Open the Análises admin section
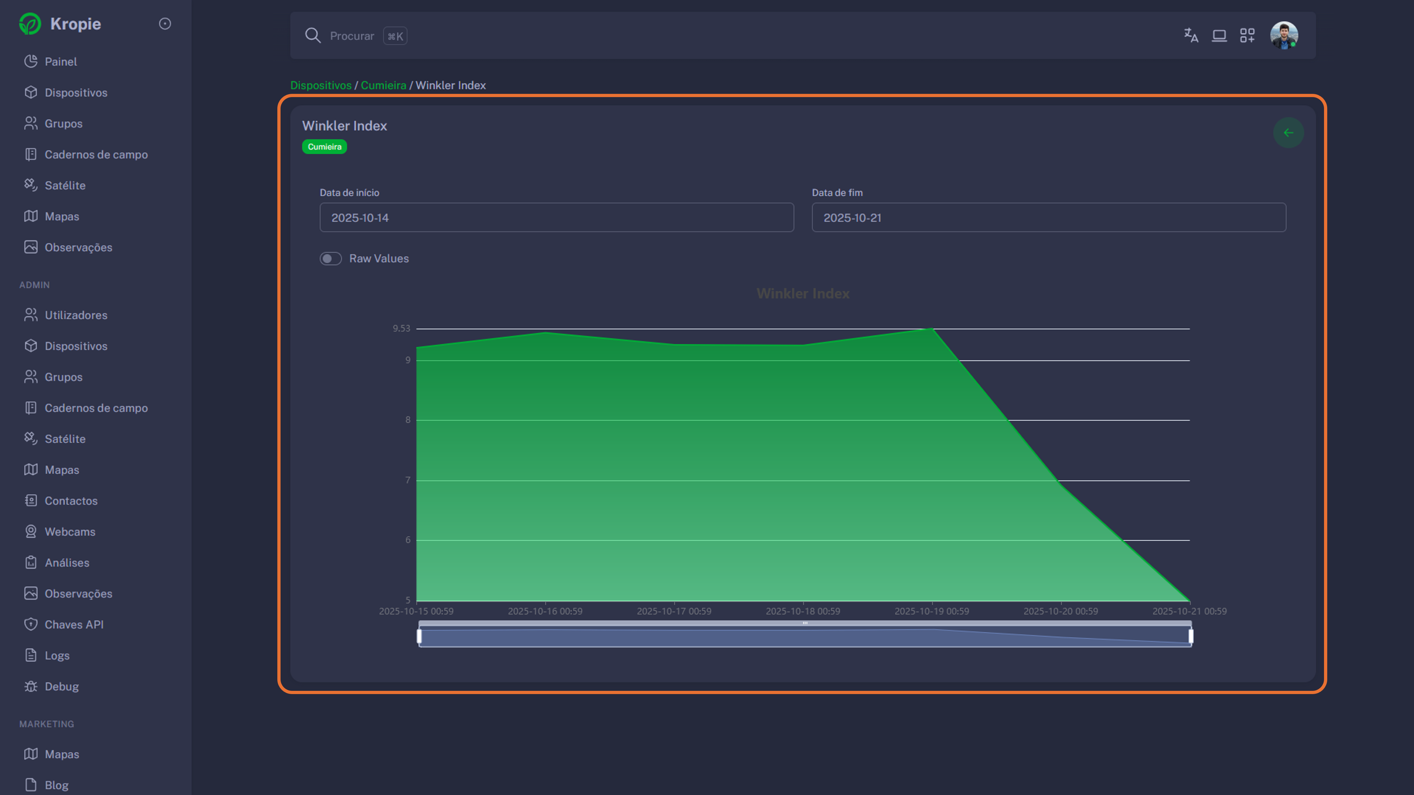Image resolution: width=1414 pixels, height=795 pixels. click(x=67, y=562)
